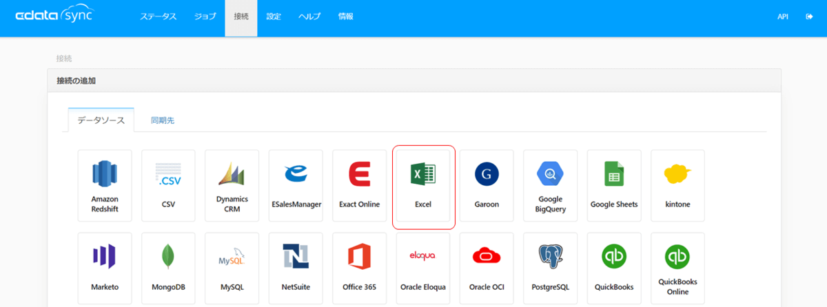Go to the ジョブ page
This screenshot has width=827, height=307.
tap(205, 17)
